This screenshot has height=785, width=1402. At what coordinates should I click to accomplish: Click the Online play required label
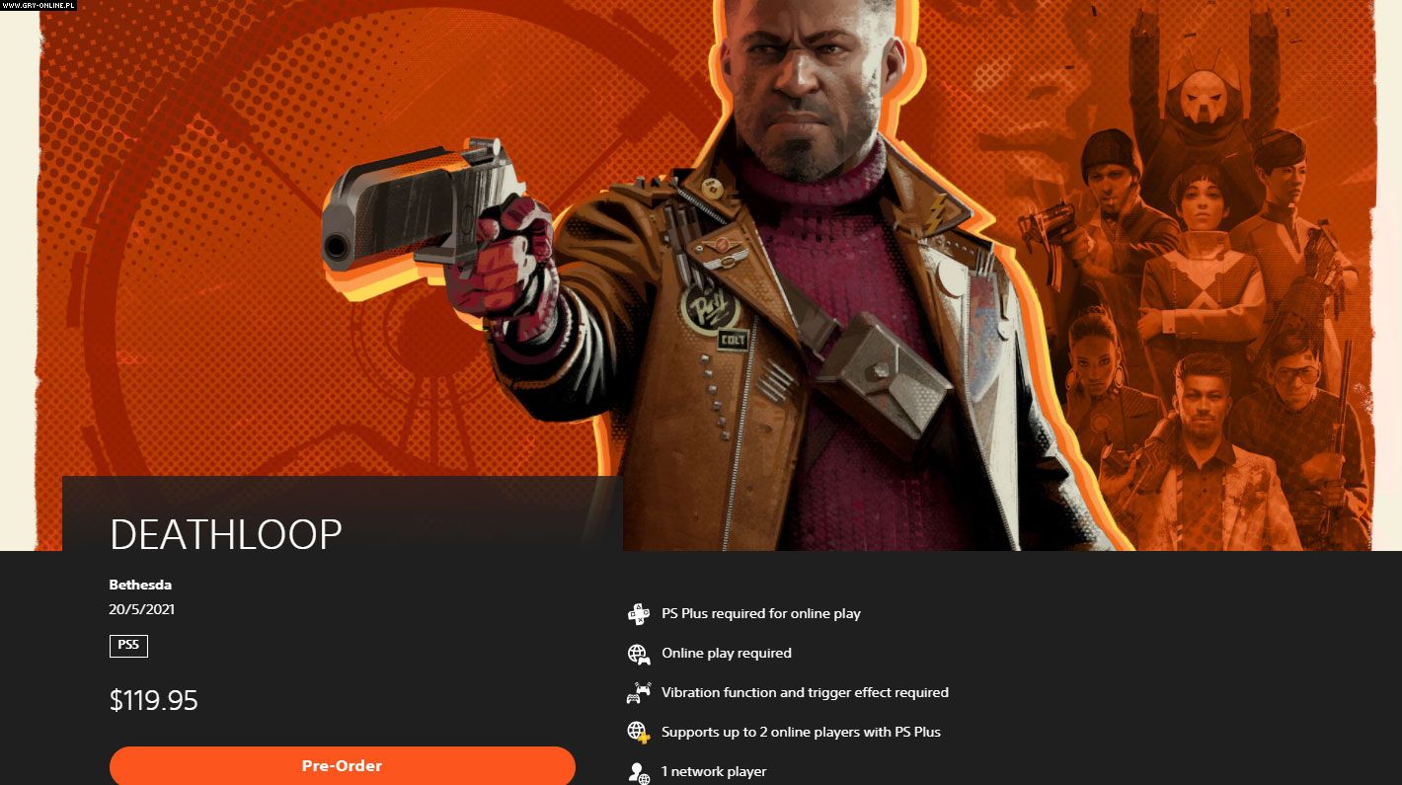(x=727, y=654)
